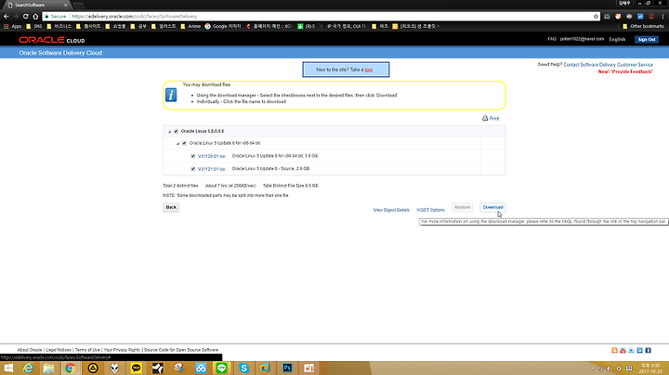This screenshot has width=669, height=375.
Task: Open the SNS bookmarks folder
Action: click(34, 26)
